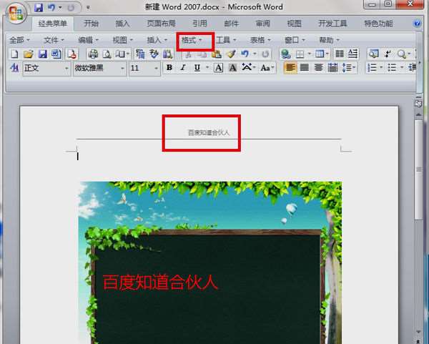
Task: Open a file with the folder icon
Action: click(28, 54)
